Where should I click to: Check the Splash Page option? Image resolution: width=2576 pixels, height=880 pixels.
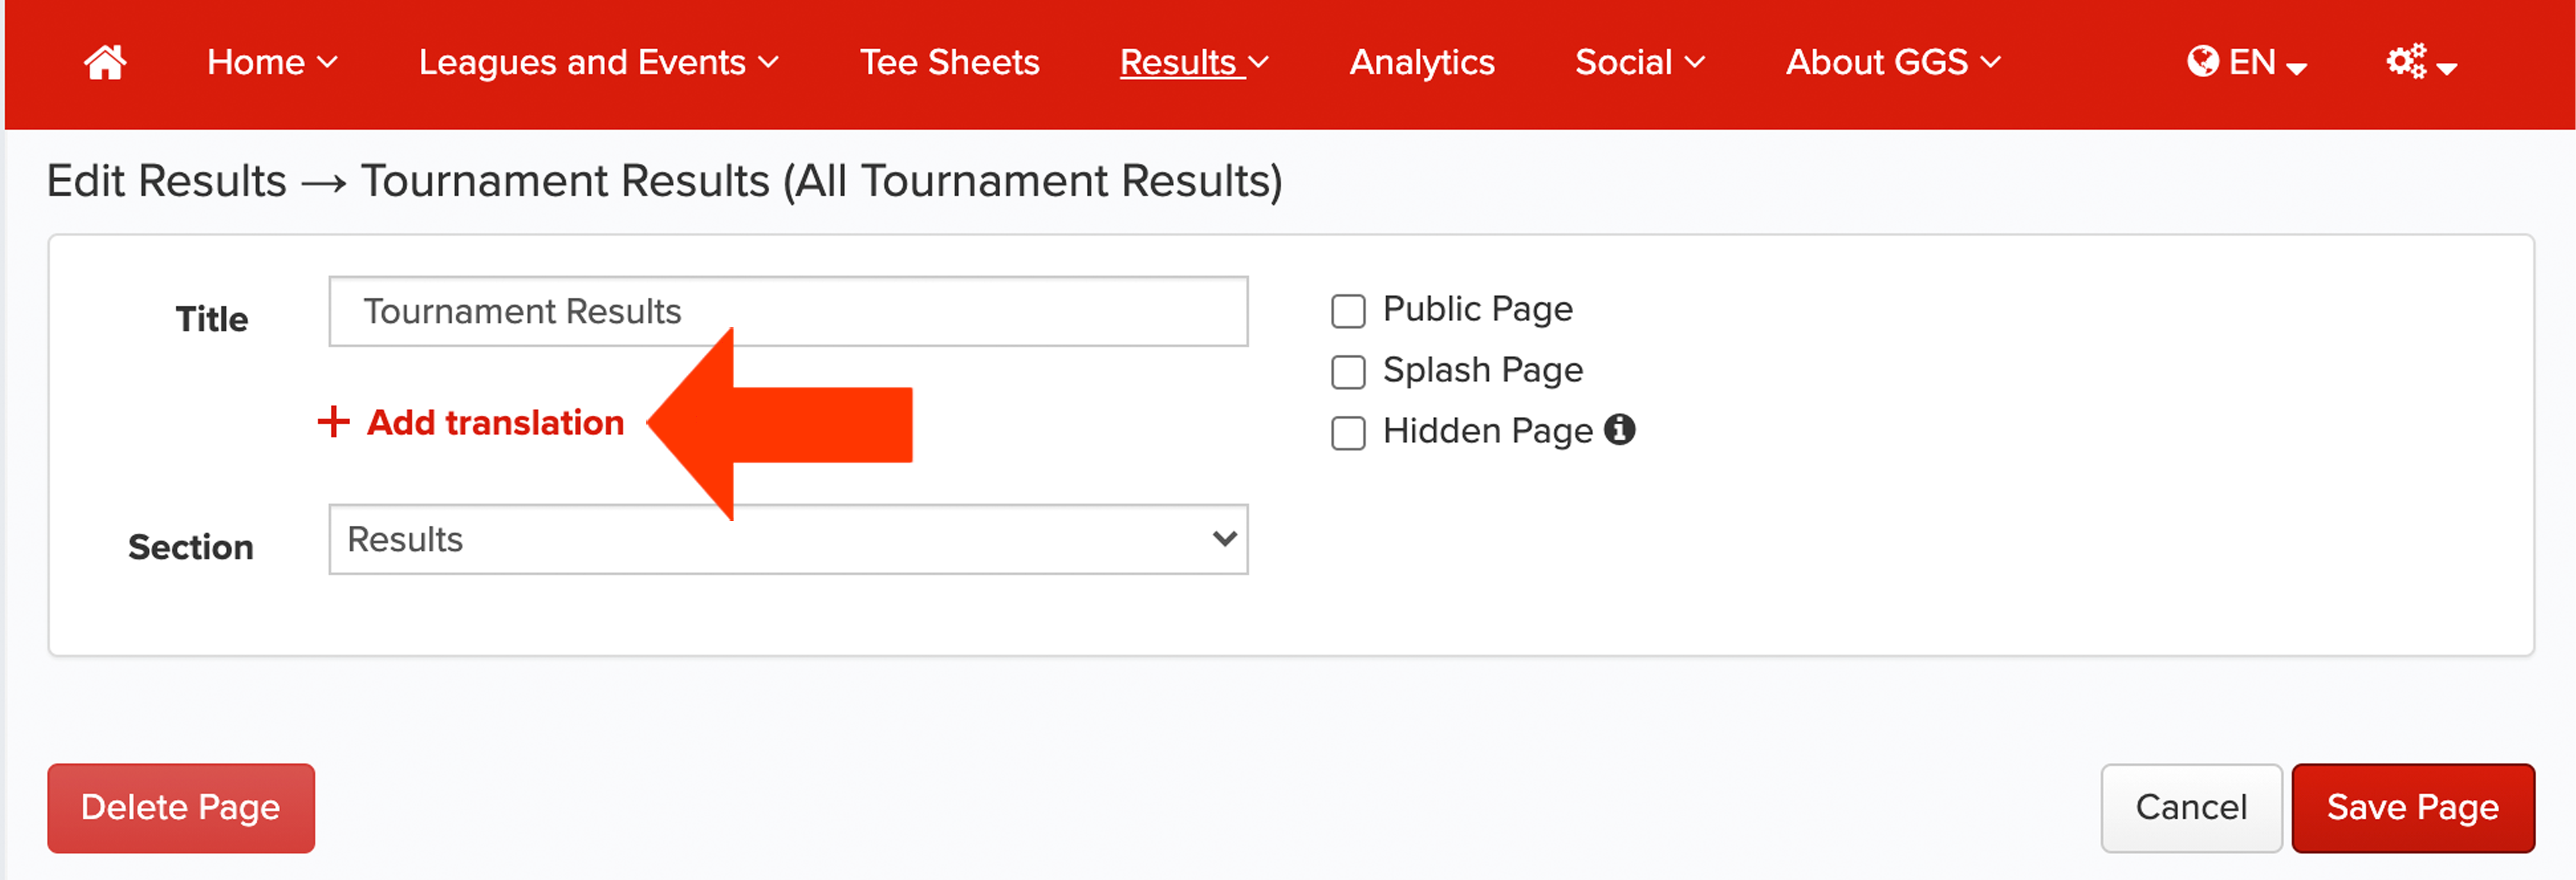1348,372
